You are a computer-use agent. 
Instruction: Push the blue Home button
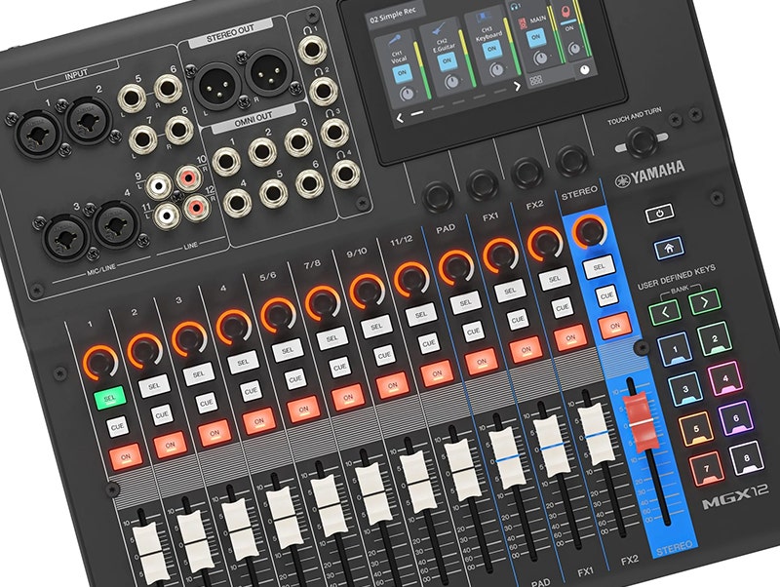[x=669, y=248]
